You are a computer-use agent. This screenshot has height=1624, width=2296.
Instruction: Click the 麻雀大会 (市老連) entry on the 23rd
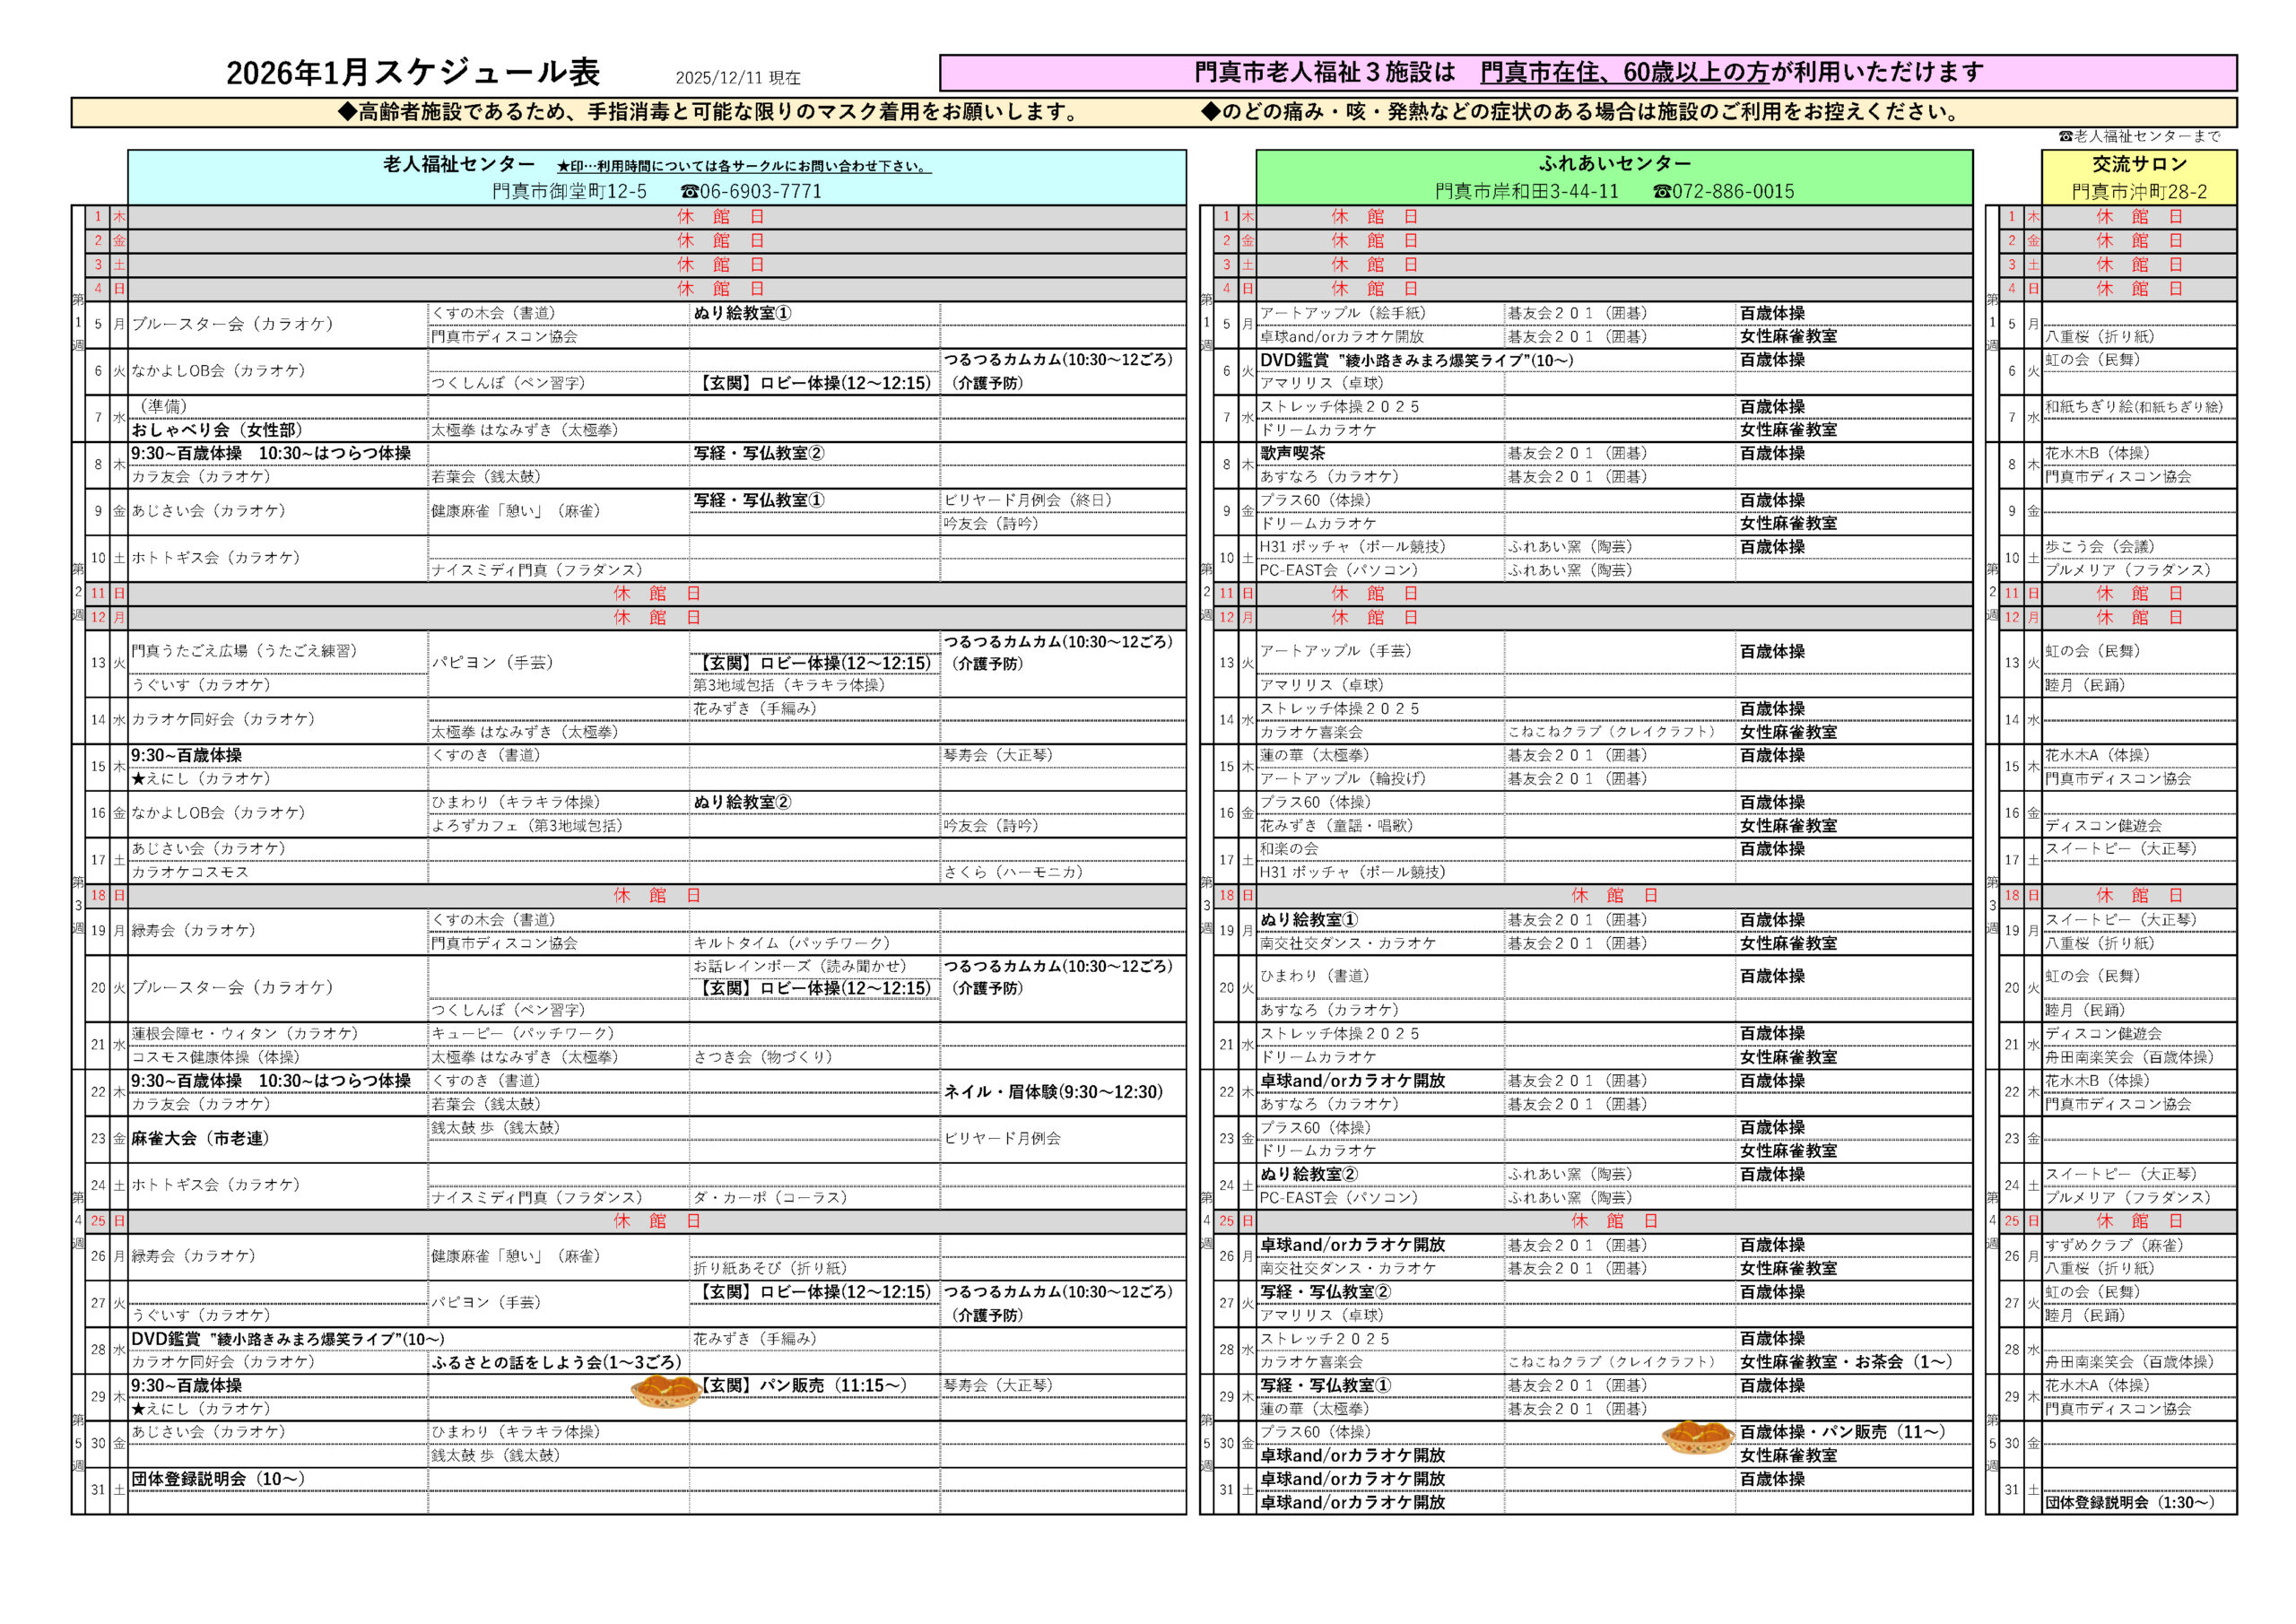[200, 1136]
